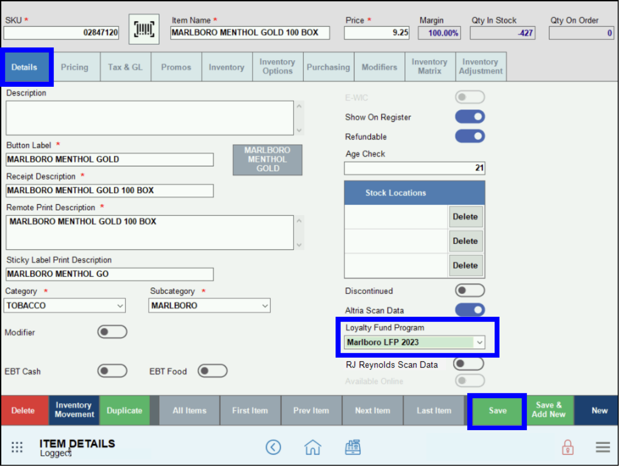
Task: Click the SKU input field
Action: click(61, 33)
